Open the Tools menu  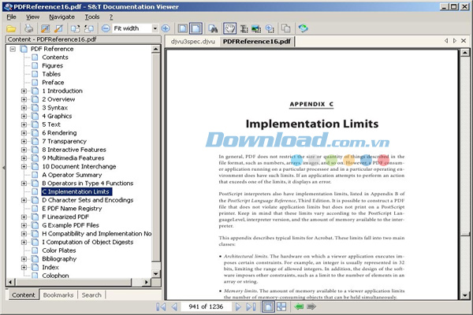click(x=92, y=17)
